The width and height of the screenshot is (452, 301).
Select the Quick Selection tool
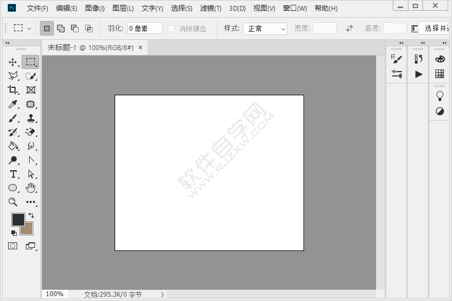tap(31, 76)
